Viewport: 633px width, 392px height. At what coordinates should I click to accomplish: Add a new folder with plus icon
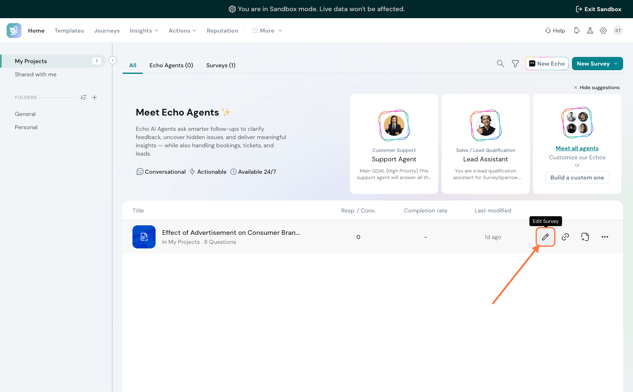click(x=94, y=97)
